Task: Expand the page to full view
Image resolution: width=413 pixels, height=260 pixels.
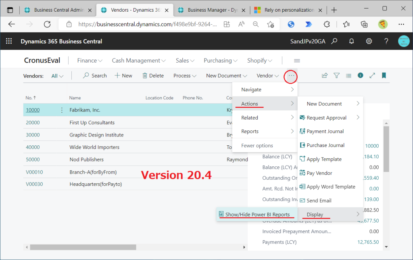Action: [372, 75]
